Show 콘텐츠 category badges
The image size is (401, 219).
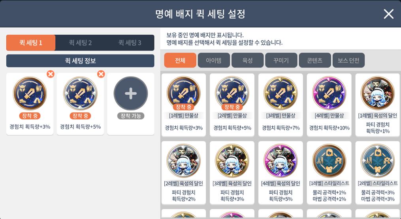point(315,60)
